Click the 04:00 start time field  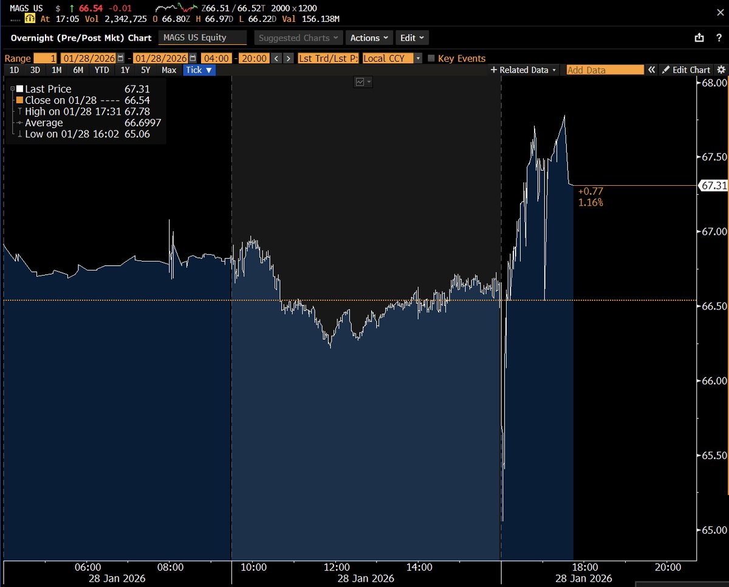(216, 58)
